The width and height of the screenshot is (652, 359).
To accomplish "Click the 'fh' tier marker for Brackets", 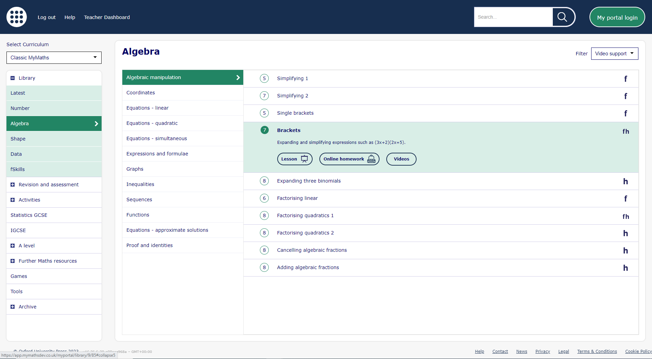I will [626, 131].
